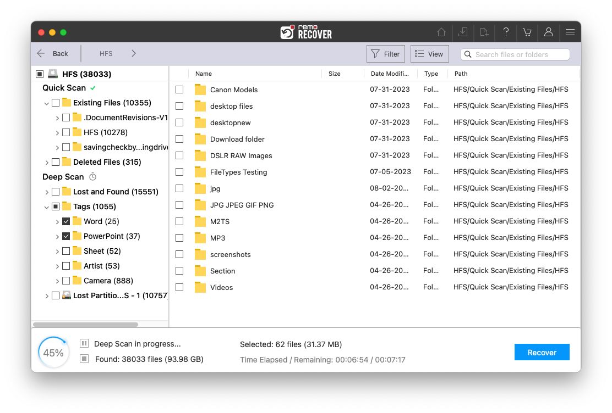Click the Recover button
The height and width of the screenshot is (413, 612).
[x=542, y=352]
